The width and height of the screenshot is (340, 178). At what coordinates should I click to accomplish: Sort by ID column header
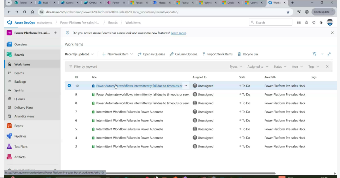(x=76, y=77)
